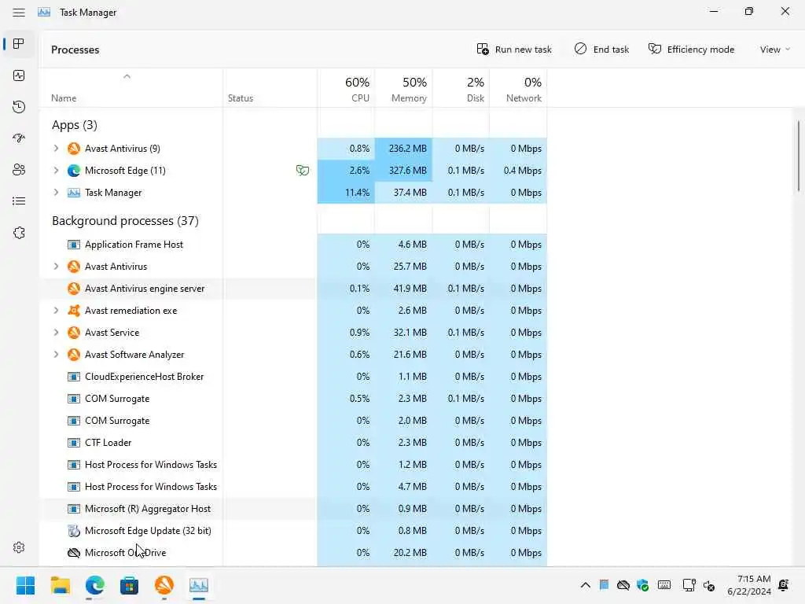Click the Avast remediation exe icon
Image resolution: width=805 pixels, height=604 pixels.
pos(74,311)
